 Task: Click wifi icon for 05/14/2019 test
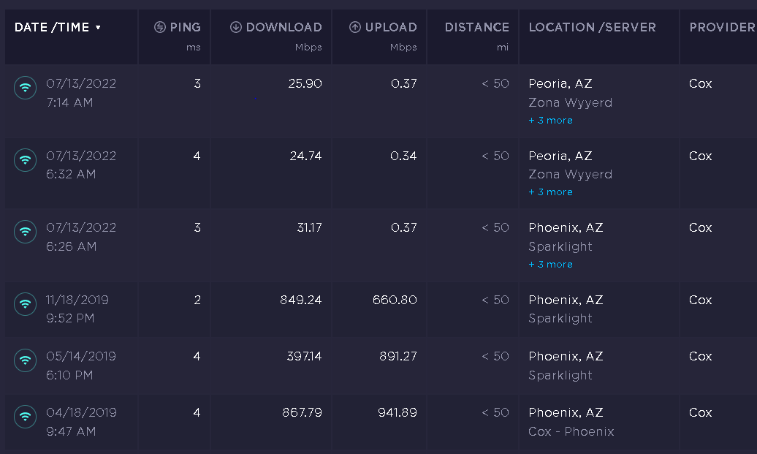25,360
